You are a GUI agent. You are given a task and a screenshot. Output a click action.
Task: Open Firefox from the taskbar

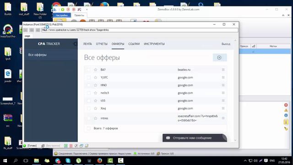pos(100,160)
